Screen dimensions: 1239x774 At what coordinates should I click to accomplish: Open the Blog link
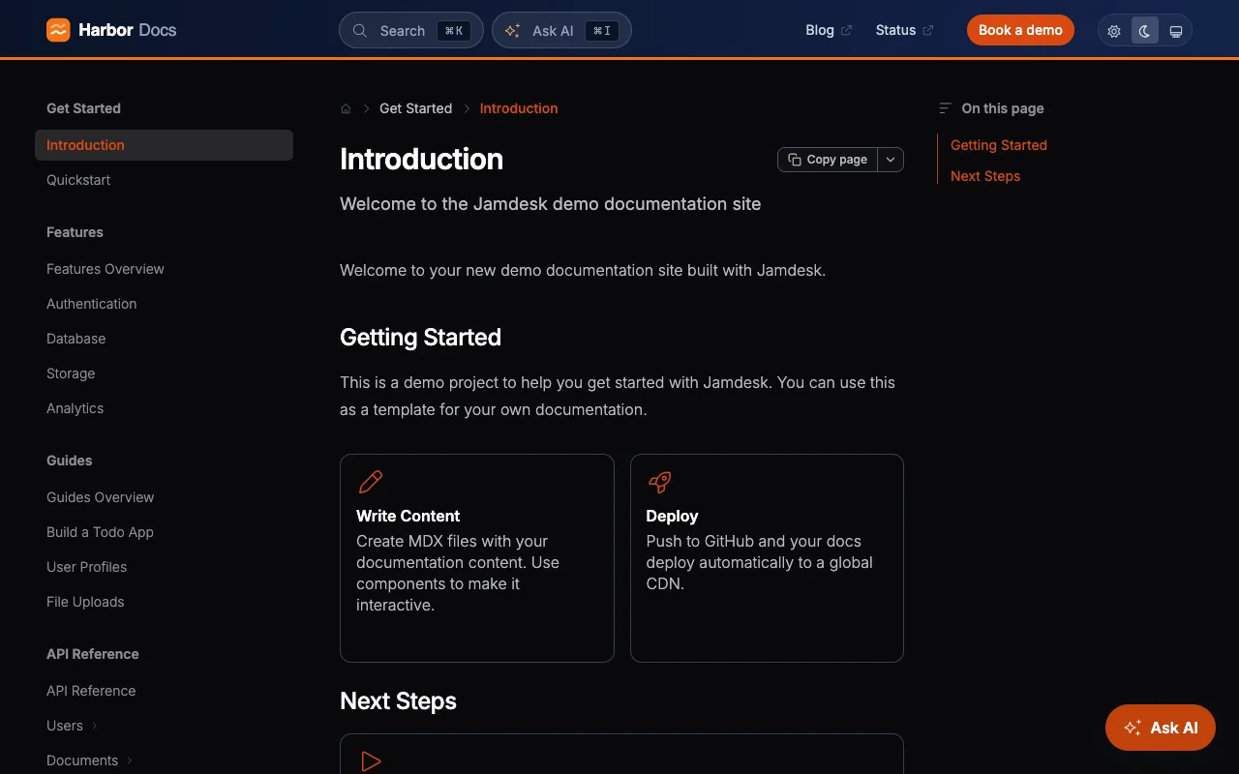(829, 30)
